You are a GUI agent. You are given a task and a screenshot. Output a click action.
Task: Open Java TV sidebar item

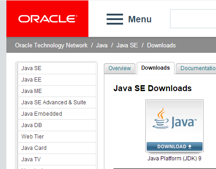(x=57, y=159)
